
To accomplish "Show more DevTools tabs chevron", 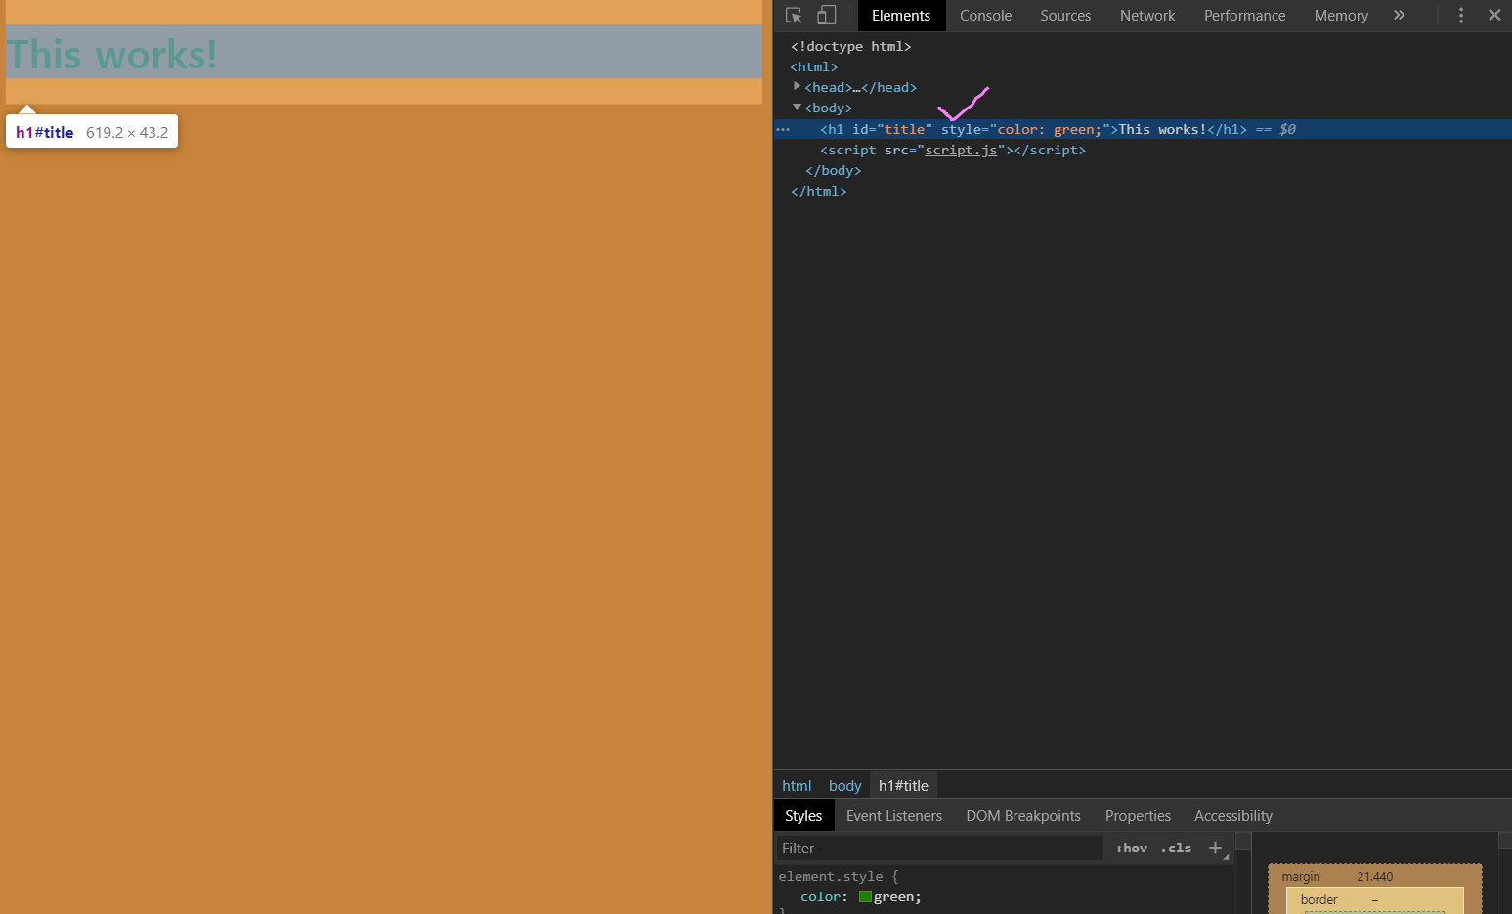I will pos(1399,16).
